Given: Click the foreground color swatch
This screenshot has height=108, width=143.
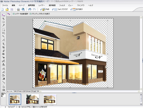Looking at the screenshot, I should (x=2, y=94).
